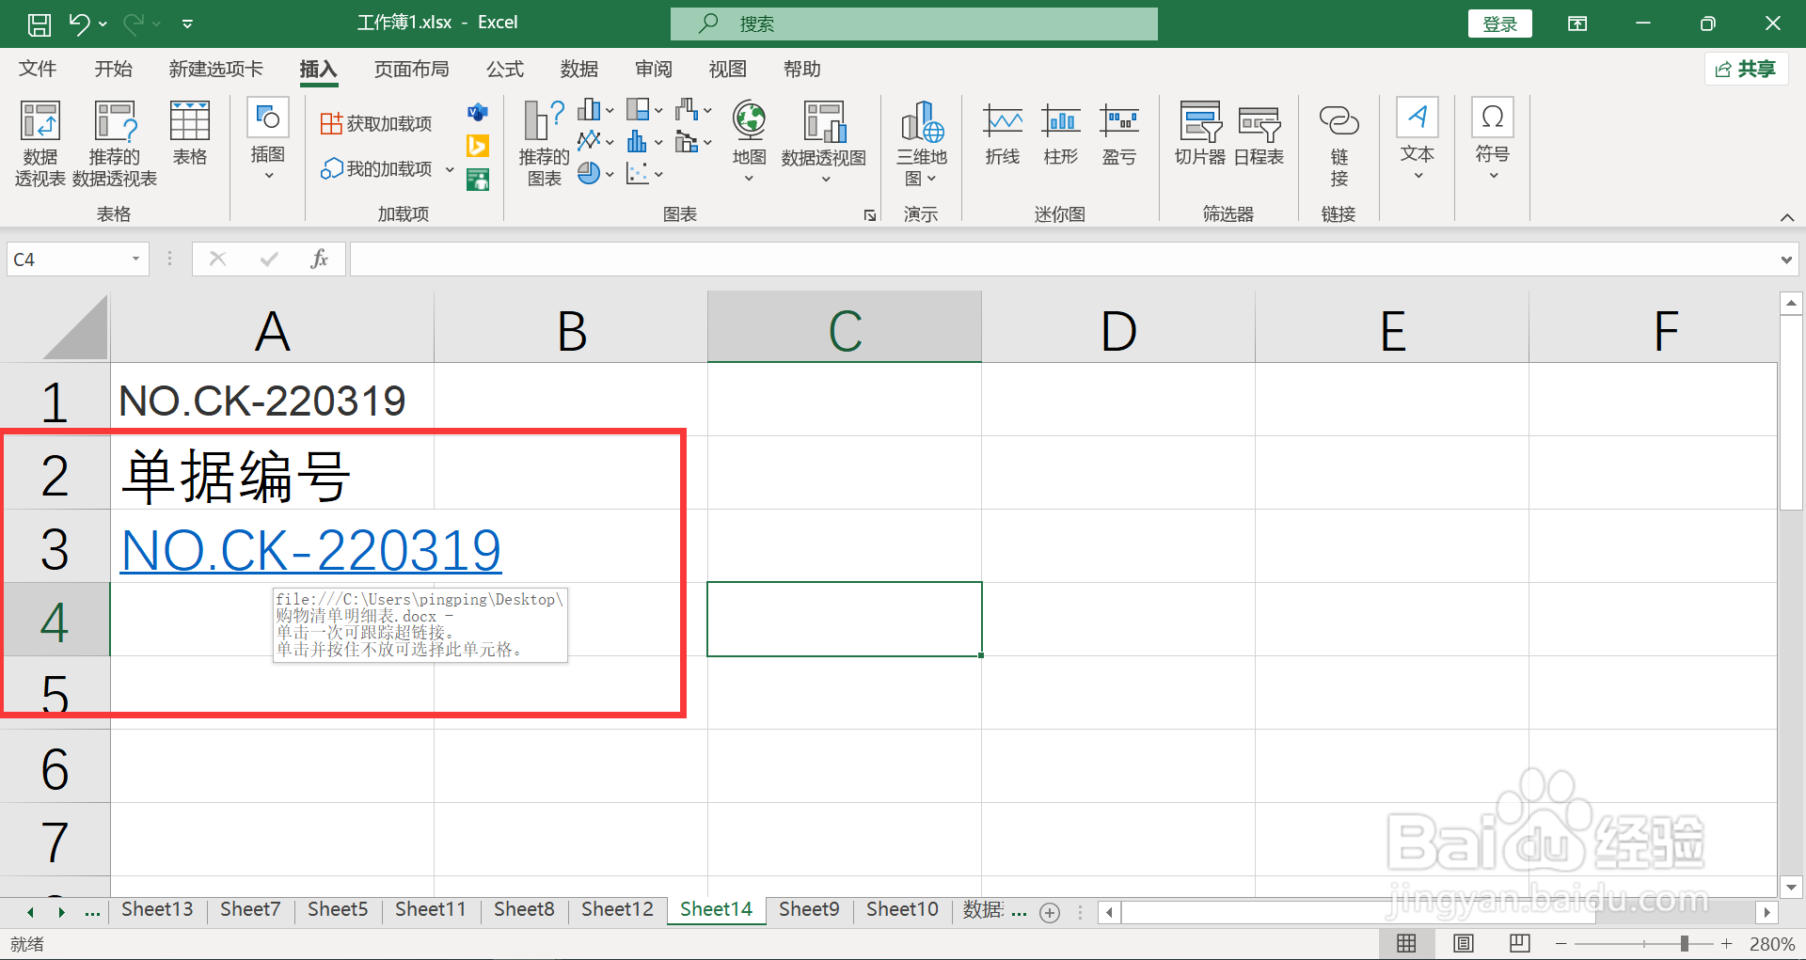Open Recommended PivotTables

click(115, 143)
